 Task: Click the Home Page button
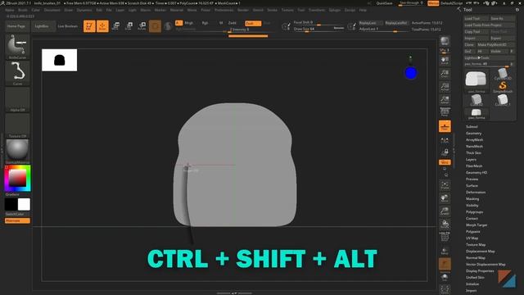16,26
